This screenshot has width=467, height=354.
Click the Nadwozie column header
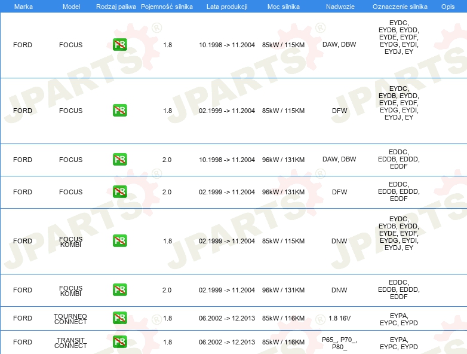coord(340,7)
